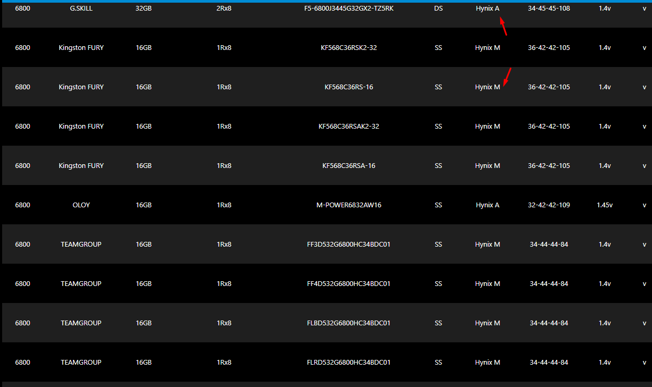
Task: Select 1Rx8 in FLRD532G6800HC34BDC01 row
Action: 224,363
